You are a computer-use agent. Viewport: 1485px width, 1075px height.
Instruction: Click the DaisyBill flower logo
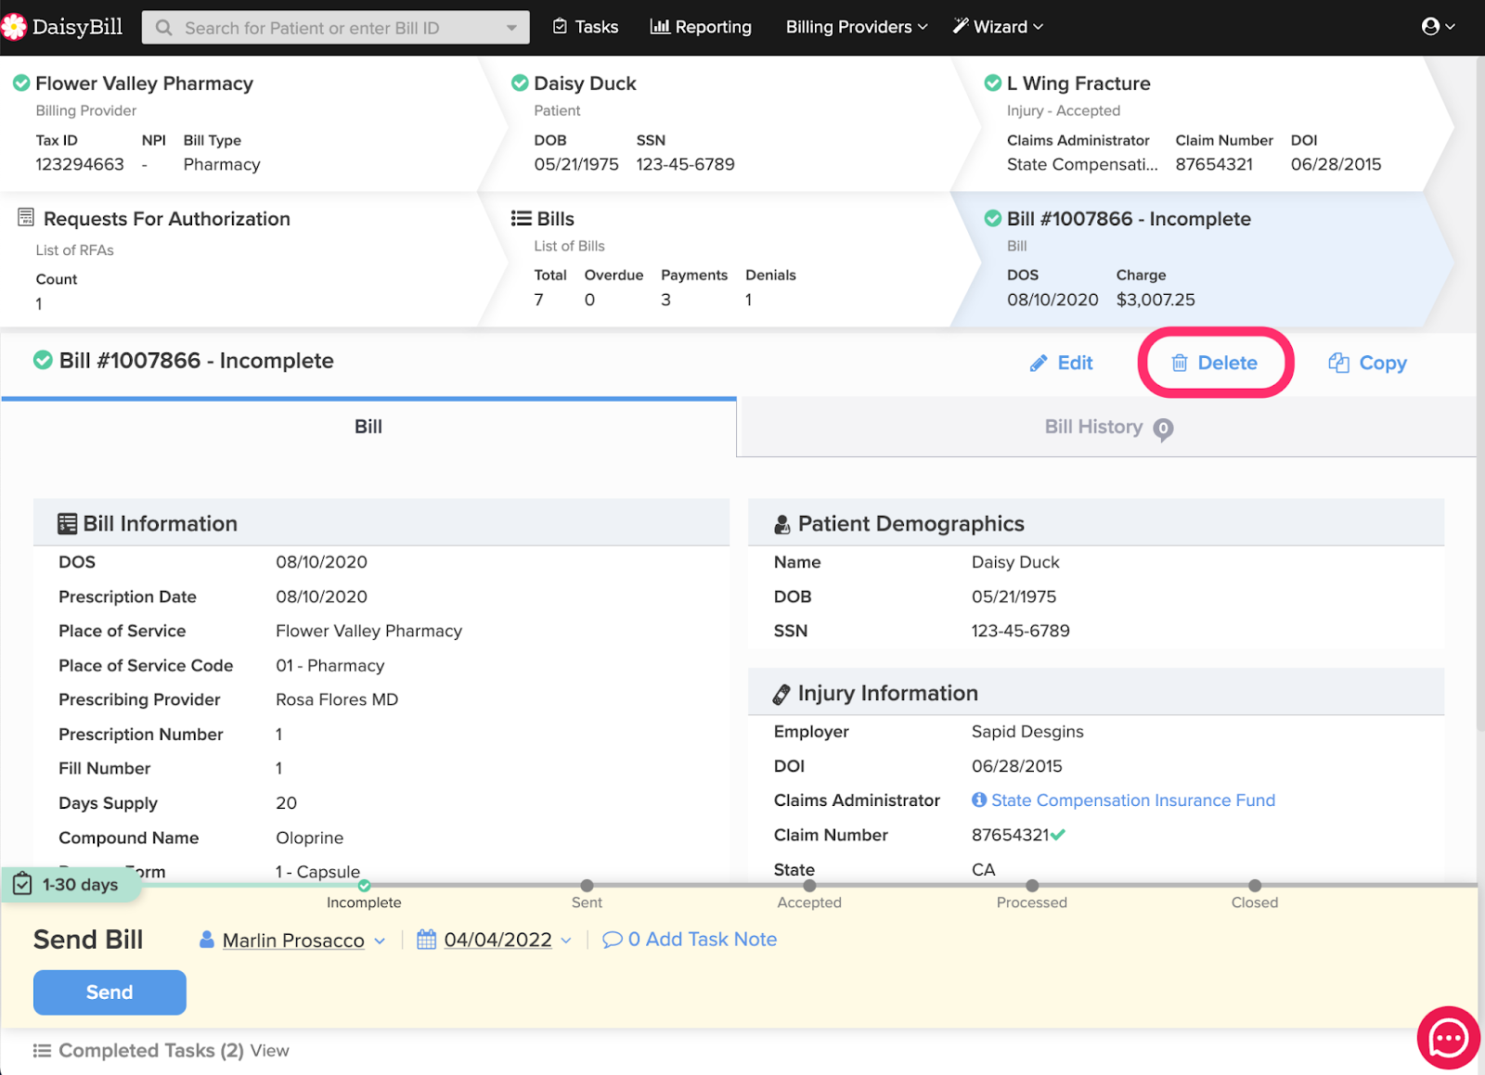pos(13,27)
